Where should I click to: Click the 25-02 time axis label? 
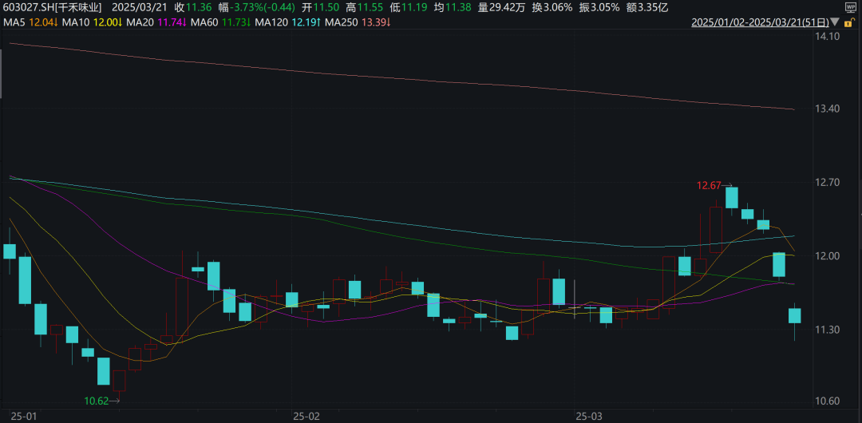pos(306,416)
